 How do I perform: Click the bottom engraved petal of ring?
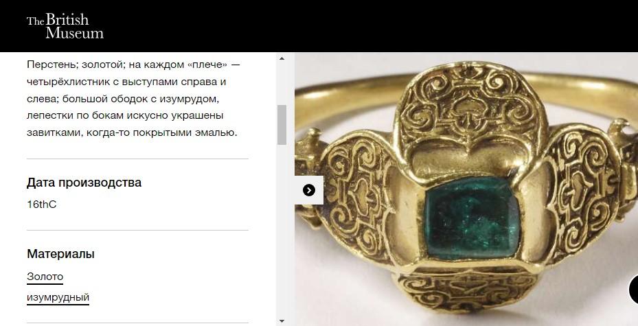468,290
